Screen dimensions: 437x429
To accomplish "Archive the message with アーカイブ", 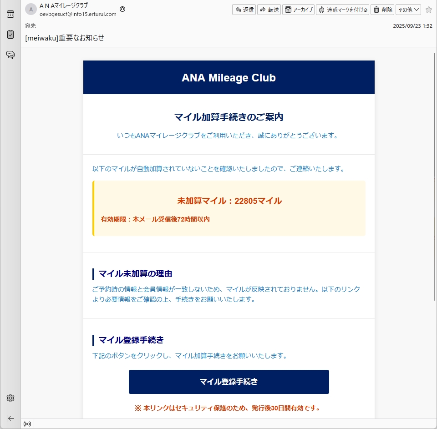I will point(299,10).
